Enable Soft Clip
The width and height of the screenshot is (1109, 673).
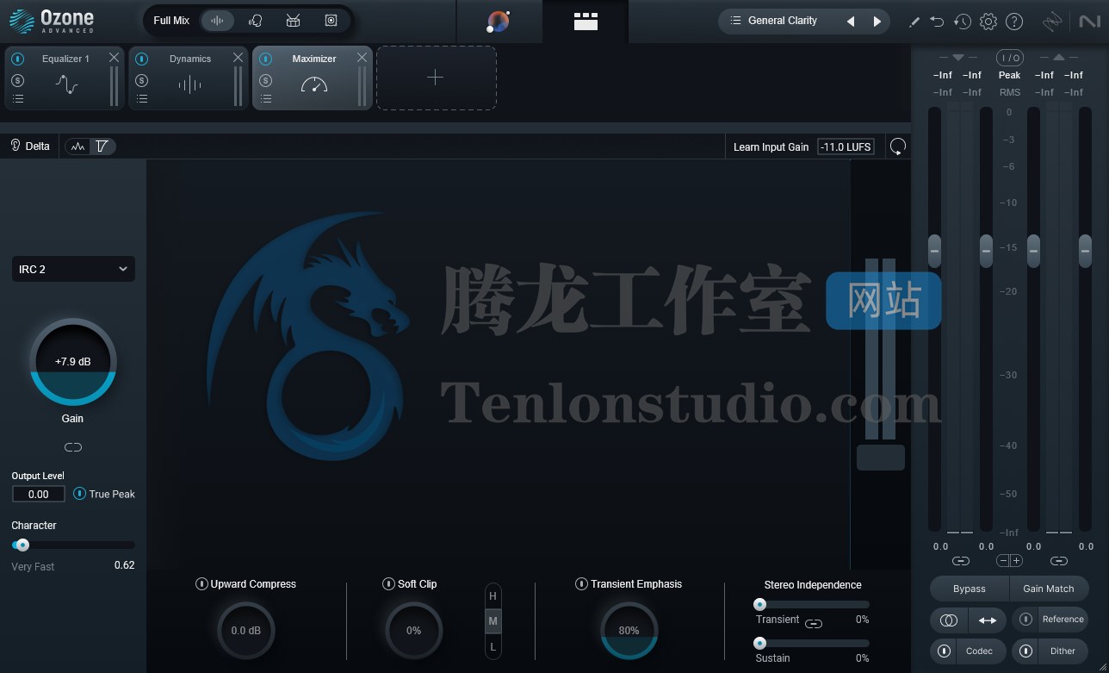389,584
